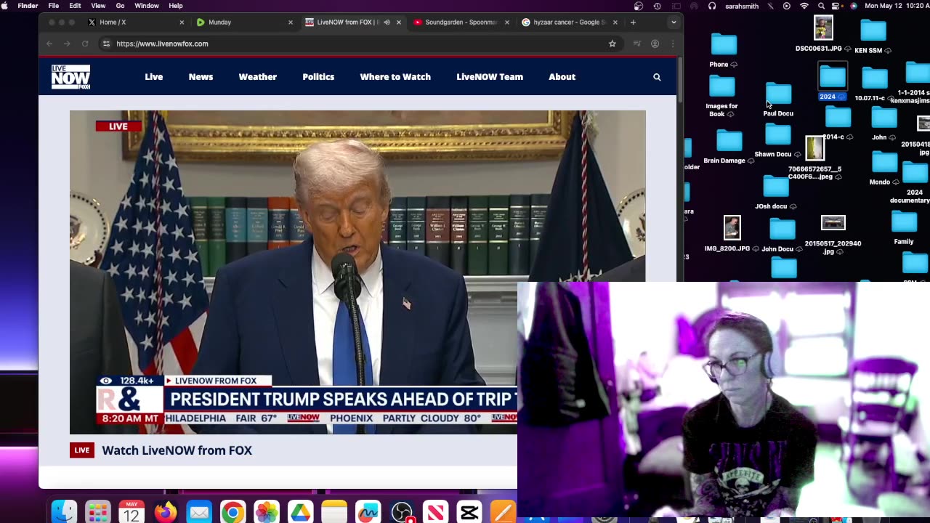
Task: Open Time Machine menu bar icon
Action: coord(657,6)
